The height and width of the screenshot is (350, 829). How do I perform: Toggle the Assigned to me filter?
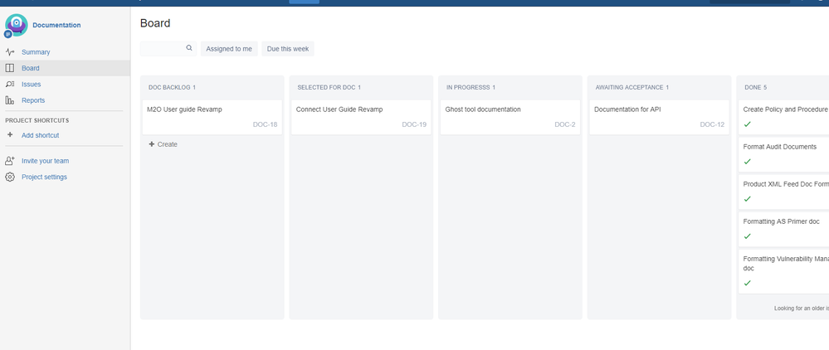click(229, 49)
